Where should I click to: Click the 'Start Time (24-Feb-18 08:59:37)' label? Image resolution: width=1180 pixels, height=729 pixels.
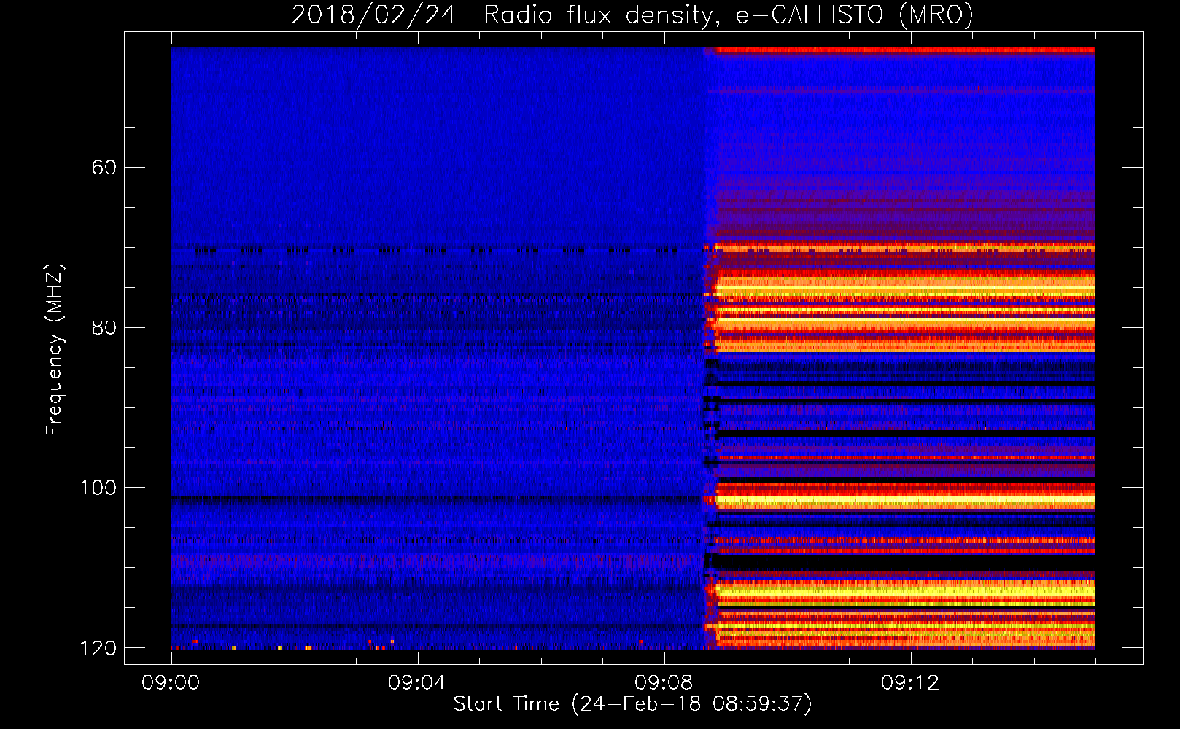(x=632, y=704)
